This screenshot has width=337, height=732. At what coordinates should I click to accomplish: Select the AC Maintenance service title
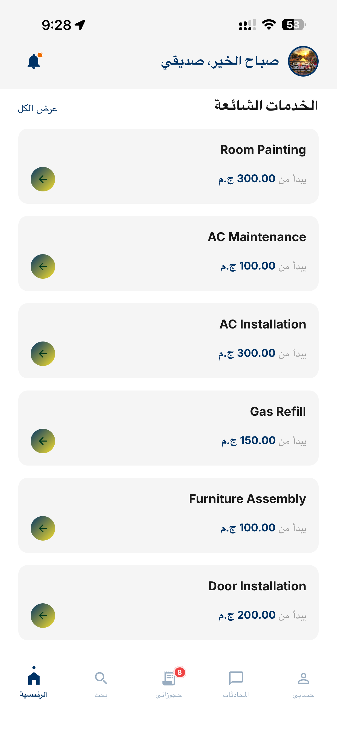tap(257, 237)
